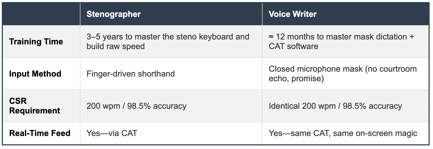This screenshot has height=149, width=433.
Task: Click the '3–5 years to master' cell
Action: (x=171, y=42)
